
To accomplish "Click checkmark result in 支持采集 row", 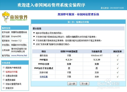I will pyautogui.click(x=118, y=77).
